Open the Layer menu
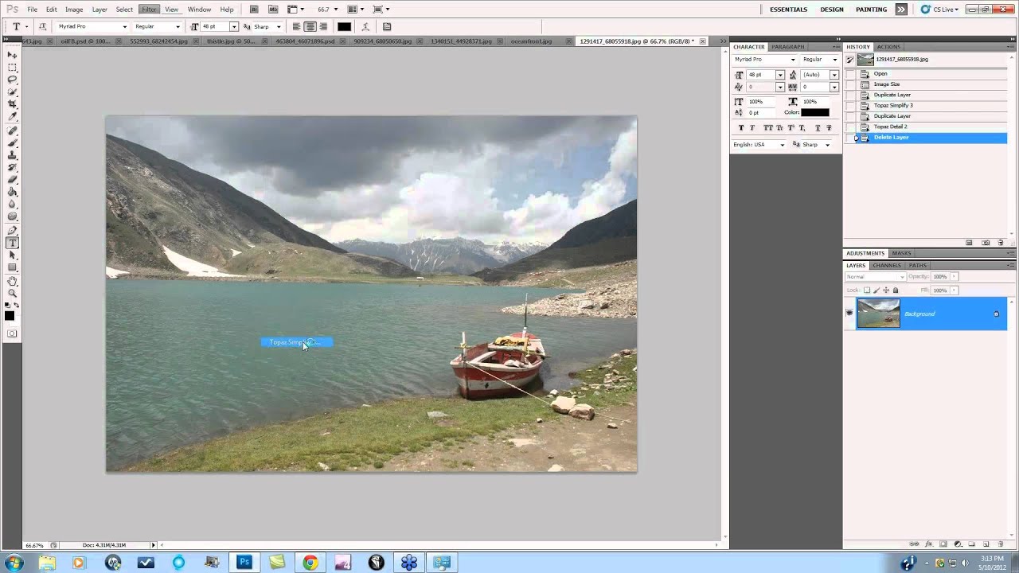This screenshot has height=573, width=1019. pyautogui.click(x=100, y=10)
